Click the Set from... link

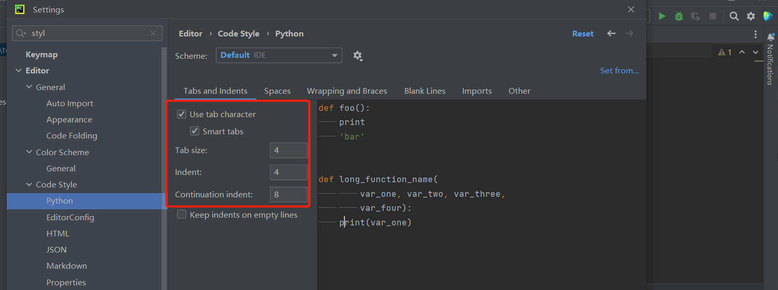click(x=619, y=70)
